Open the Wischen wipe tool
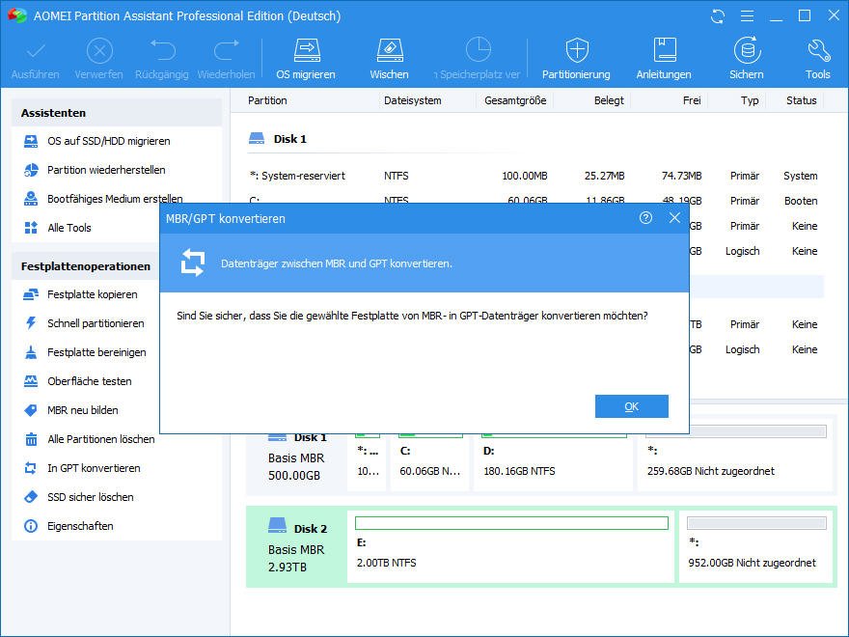Screen dimensions: 849x637 point(390,59)
